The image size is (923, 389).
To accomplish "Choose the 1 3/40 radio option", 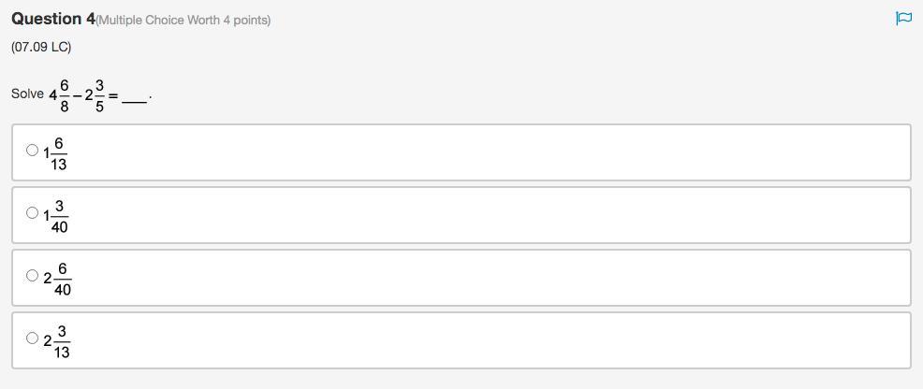I will [32, 212].
